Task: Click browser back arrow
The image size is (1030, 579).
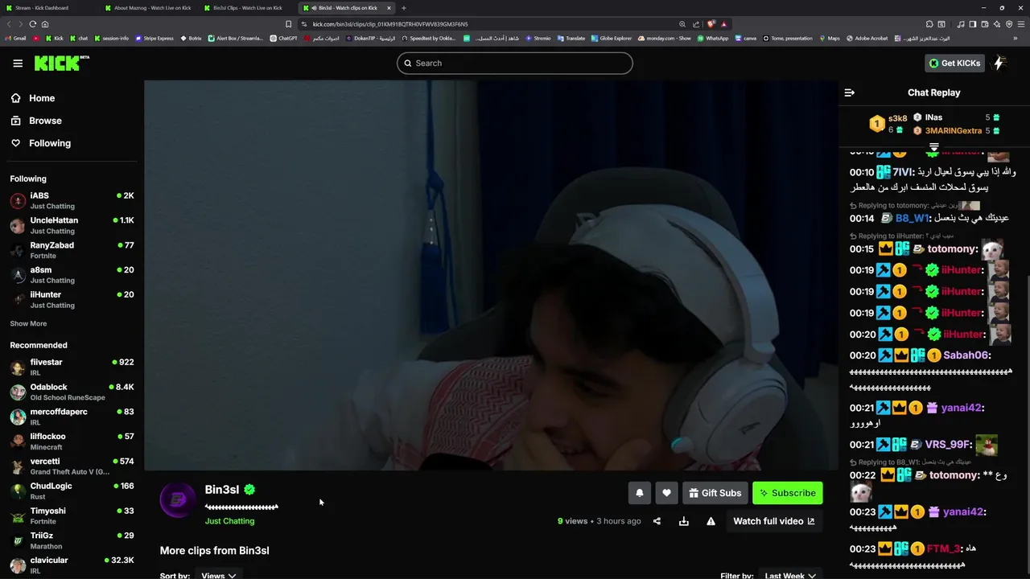Action: tap(9, 24)
